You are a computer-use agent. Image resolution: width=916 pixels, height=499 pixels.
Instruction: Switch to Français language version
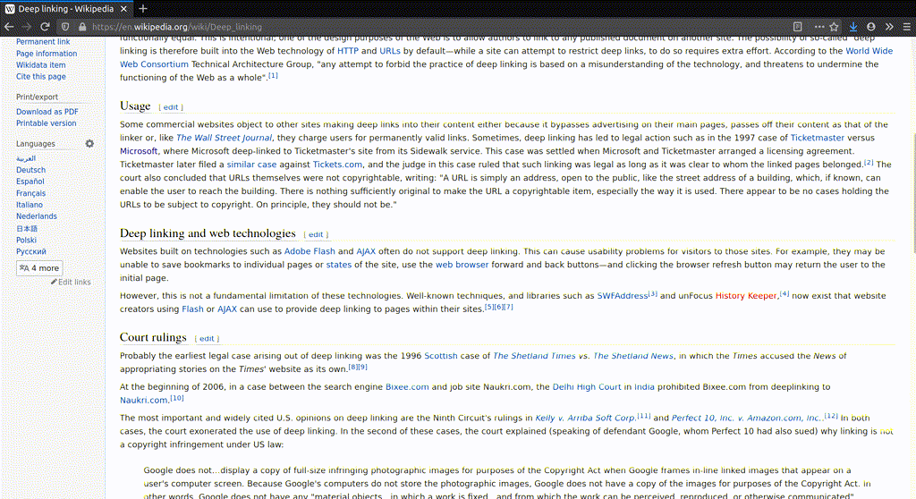pos(31,193)
